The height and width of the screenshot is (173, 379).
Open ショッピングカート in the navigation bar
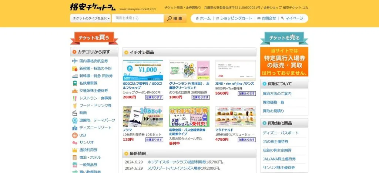click(234, 18)
